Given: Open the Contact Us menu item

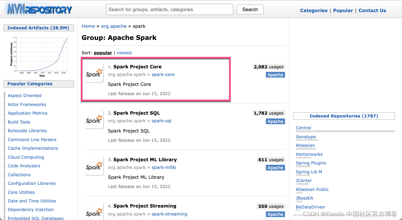Looking at the screenshot, I should (x=372, y=11).
